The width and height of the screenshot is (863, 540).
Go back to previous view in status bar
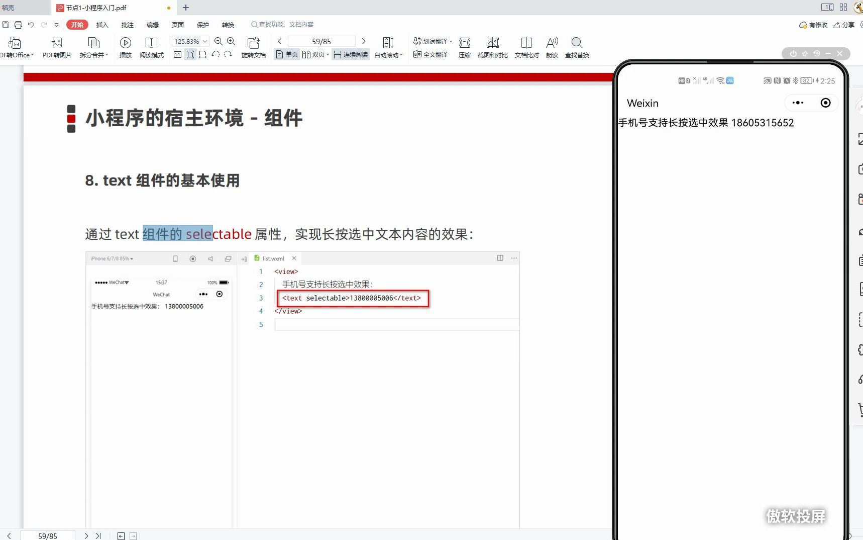point(121,536)
